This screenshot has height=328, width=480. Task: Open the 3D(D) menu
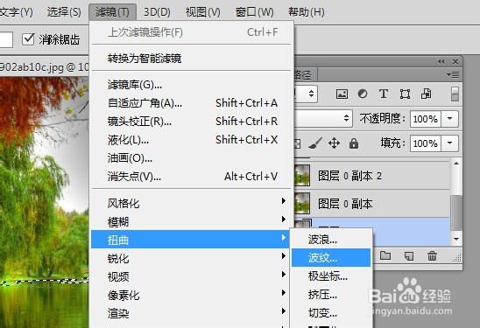point(157,12)
